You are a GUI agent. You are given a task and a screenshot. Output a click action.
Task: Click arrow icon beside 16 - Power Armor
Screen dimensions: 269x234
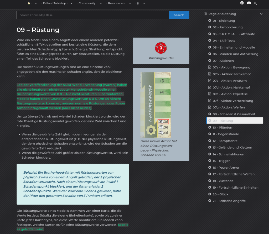pos(210,168)
